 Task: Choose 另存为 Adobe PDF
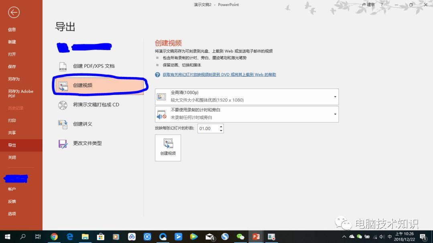[x=20, y=94]
